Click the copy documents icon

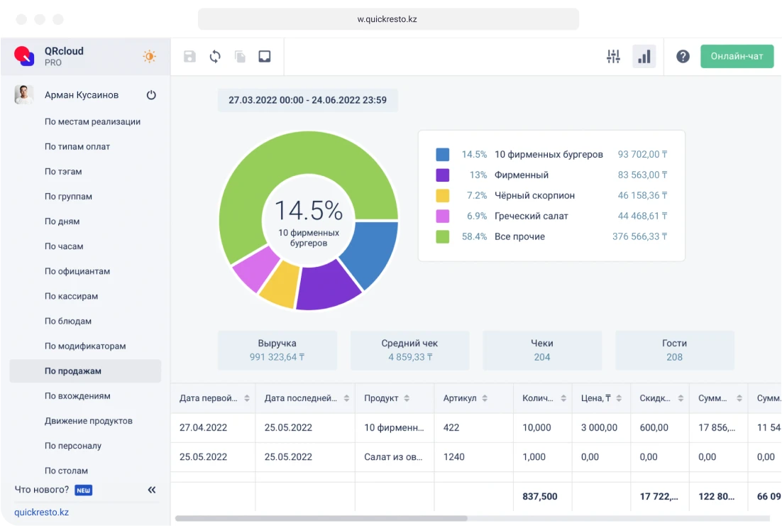240,57
